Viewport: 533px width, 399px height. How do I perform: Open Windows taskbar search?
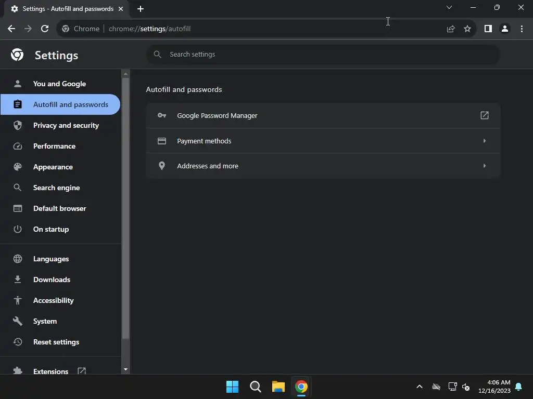coord(255,387)
